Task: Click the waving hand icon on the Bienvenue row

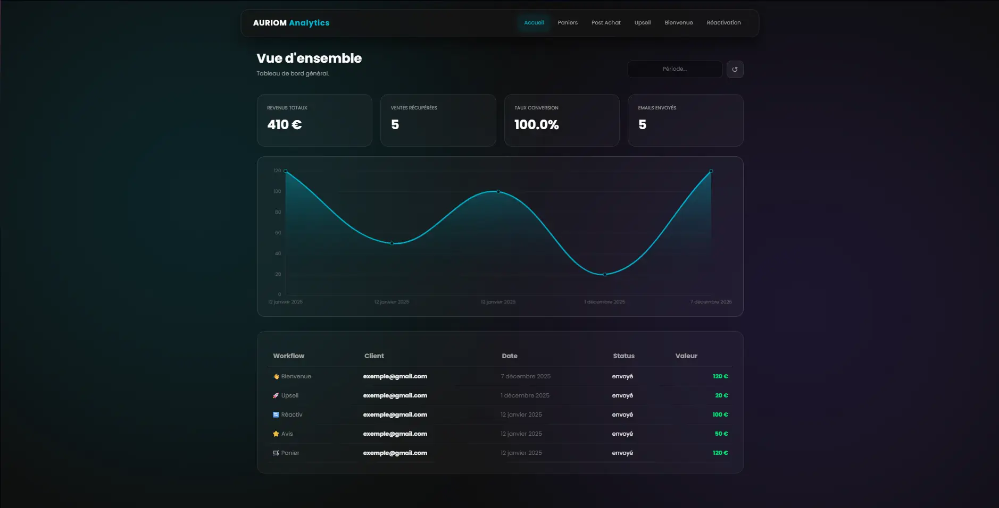Action: 276,376
